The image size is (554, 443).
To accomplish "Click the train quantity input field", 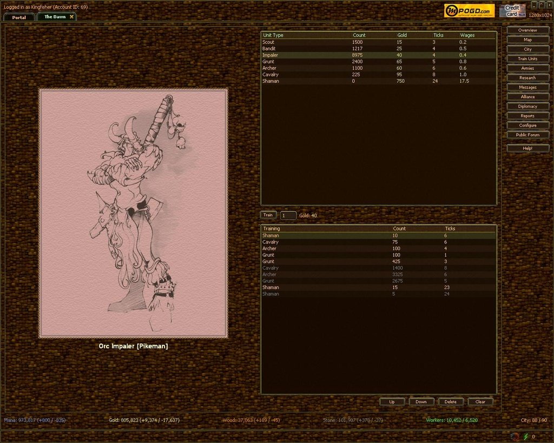I will (288, 215).
